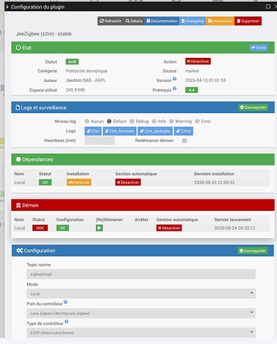Select Debug log level

[132, 121]
